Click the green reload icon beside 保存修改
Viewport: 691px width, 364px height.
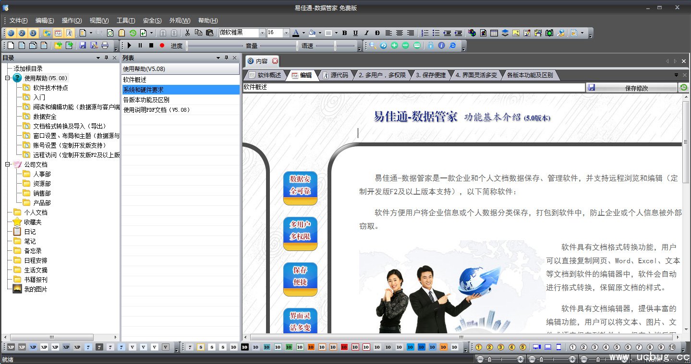pos(684,87)
